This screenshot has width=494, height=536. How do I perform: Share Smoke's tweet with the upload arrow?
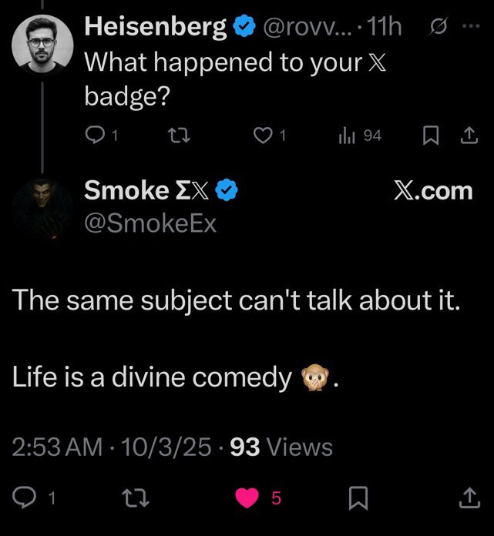click(x=467, y=499)
